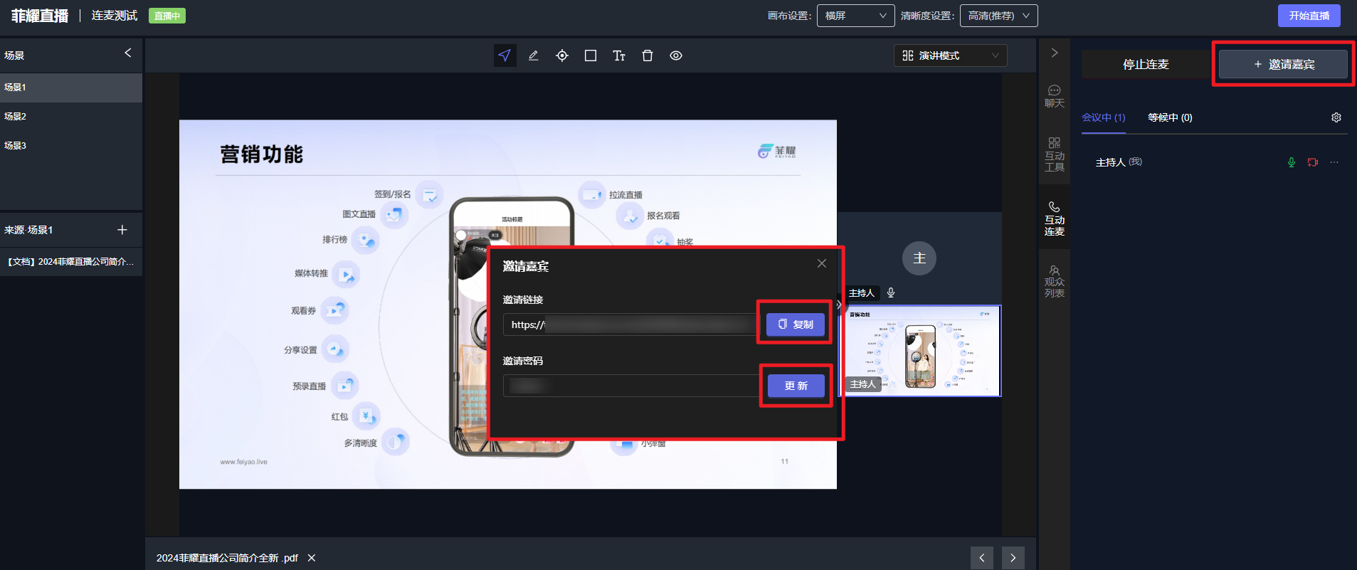Open the 高清(推荐) clarity dropdown
Screen dimensions: 1357x570
click(x=998, y=16)
